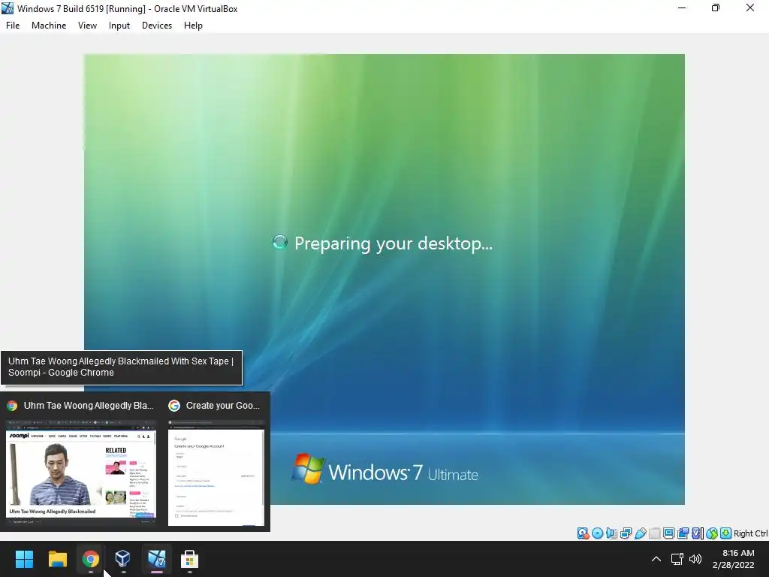Open the File menu in VirtualBox
This screenshot has height=577, width=769.
[x=13, y=26]
